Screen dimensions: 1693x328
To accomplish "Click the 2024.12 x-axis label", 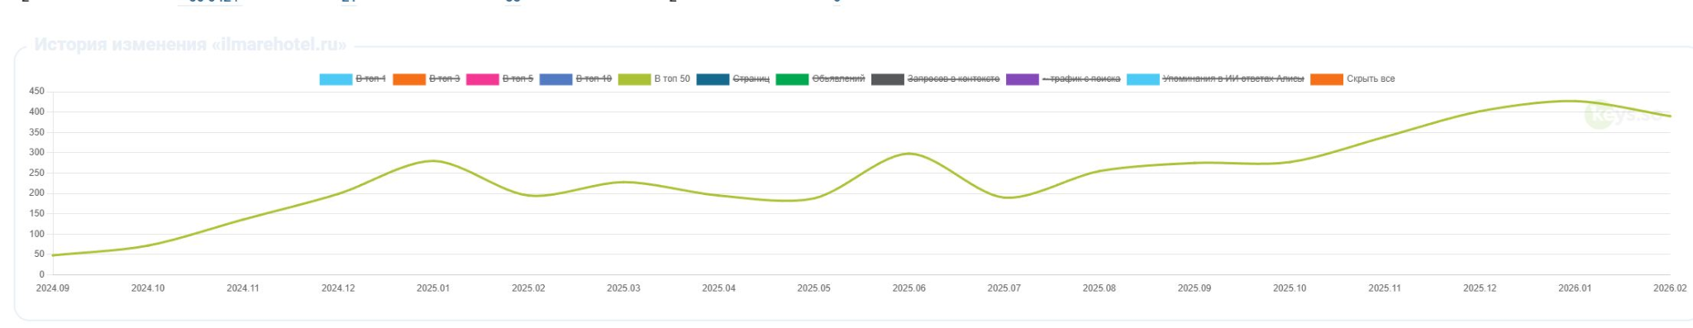I will coord(338,288).
